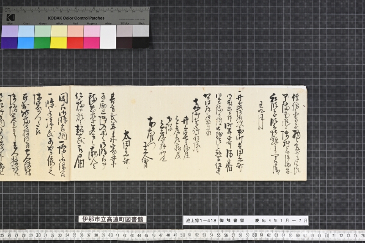
Task: Select the 'KODAK Color Control Patches' title
Action: (x=76, y=18)
